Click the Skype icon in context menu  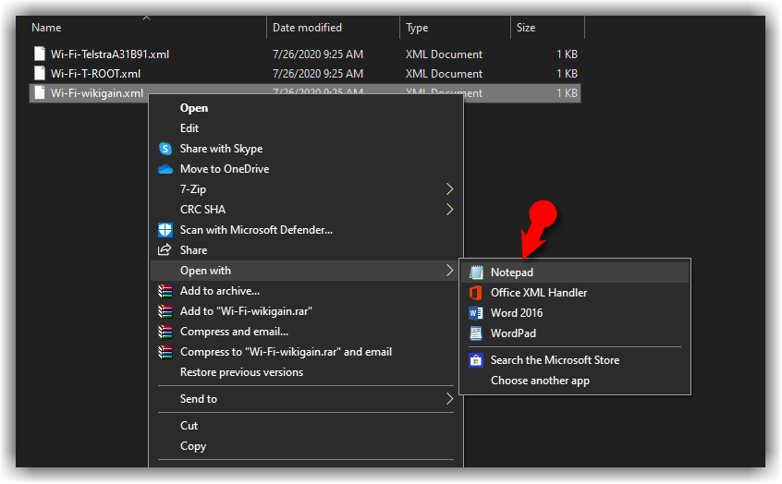coord(165,149)
